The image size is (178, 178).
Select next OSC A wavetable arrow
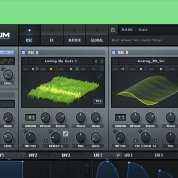click(x=101, y=61)
